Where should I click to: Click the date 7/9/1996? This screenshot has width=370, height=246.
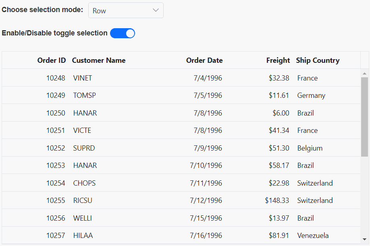[208, 148]
